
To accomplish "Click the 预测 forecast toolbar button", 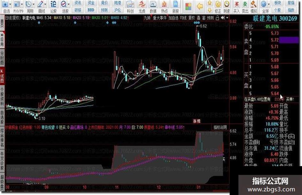I will 104,10.
